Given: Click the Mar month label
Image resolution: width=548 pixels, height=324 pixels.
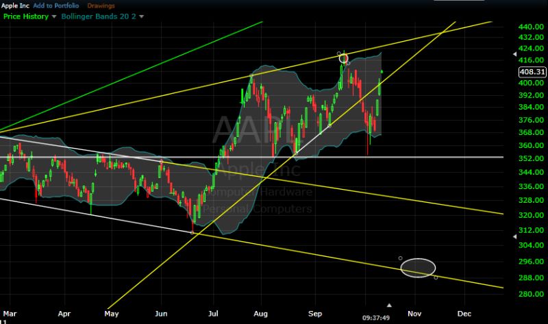Looking at the screenshot, I should pyautogui.click(x=10, y=314).
